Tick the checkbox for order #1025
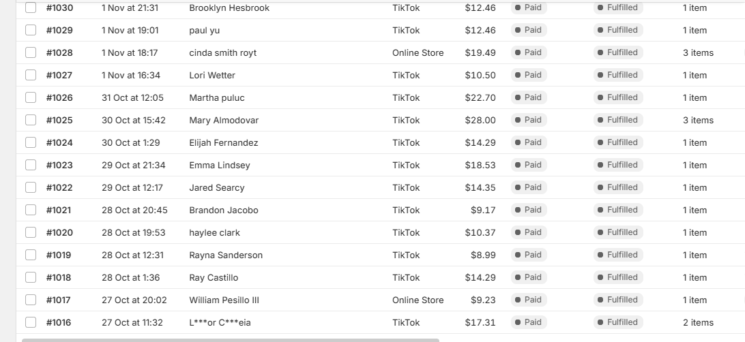The image size is (745, 342). click(x=31, y=120)
